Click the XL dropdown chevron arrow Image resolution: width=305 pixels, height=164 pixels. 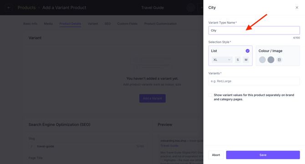click(229, 60)
